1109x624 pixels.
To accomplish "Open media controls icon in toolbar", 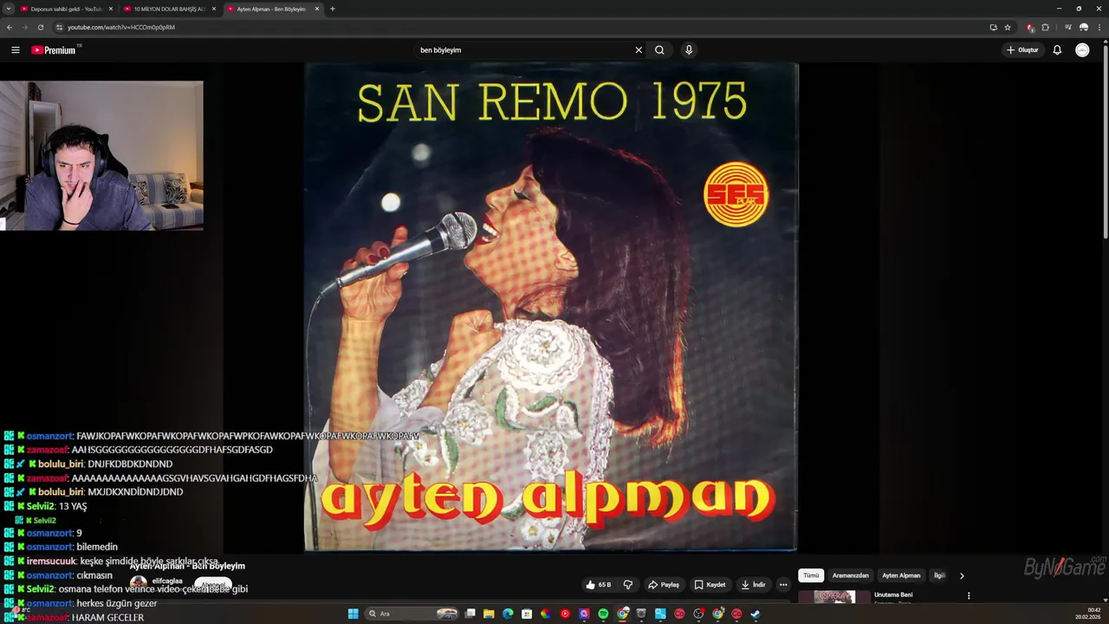I will [1068, 27].
